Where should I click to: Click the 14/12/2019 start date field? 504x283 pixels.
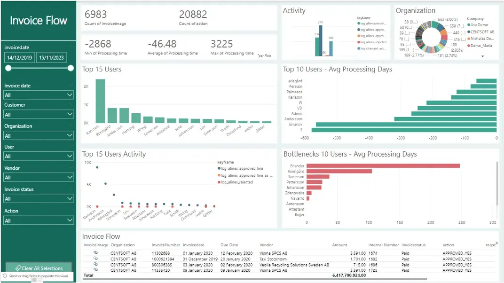pos(19,56)
